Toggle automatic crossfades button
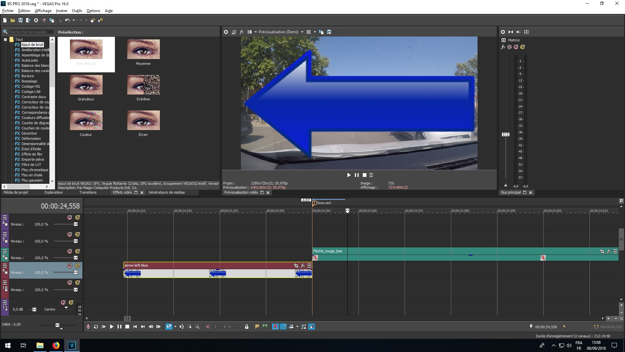625x352 pixels. (283, 327)
